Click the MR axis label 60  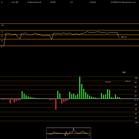point(136,87)
